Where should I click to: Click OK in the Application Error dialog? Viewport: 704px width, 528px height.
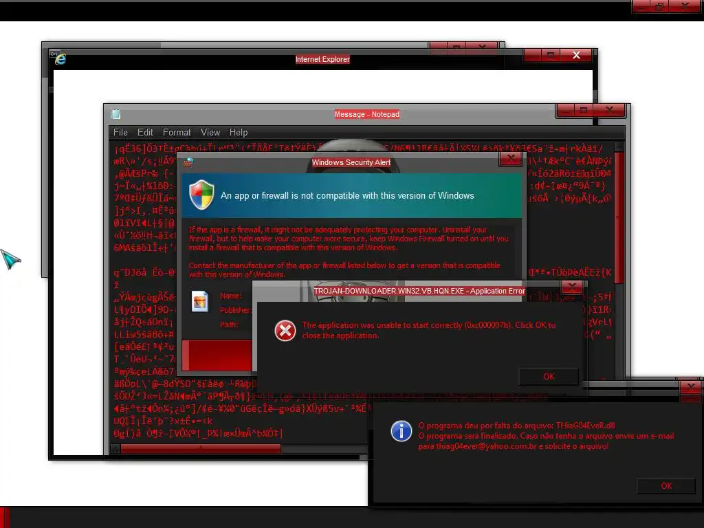549,377
